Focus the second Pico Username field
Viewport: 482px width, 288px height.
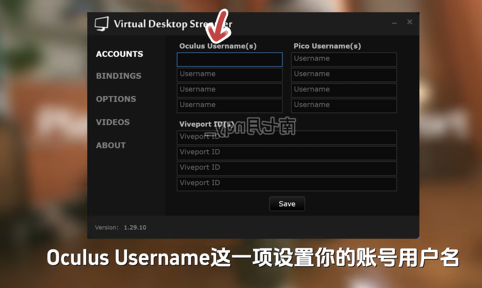coord(344,75)
